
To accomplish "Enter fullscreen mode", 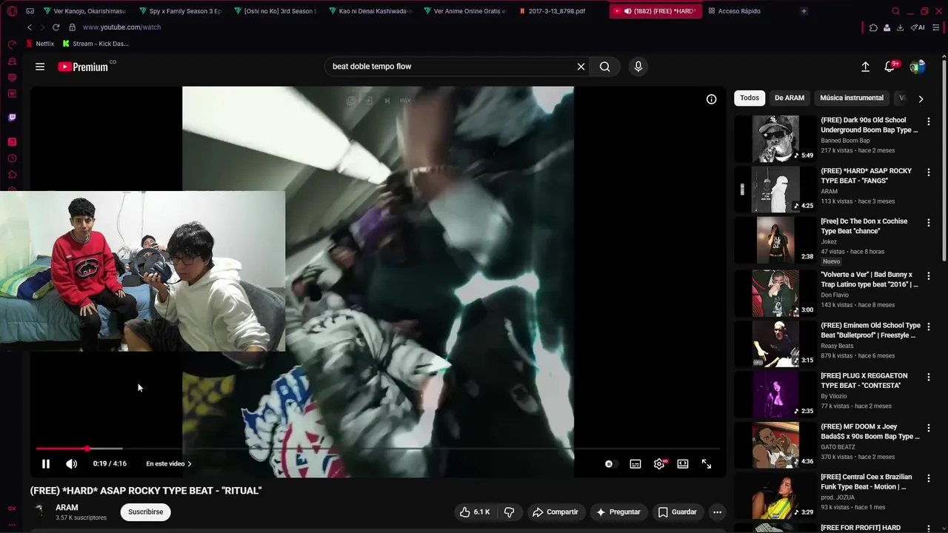I will (707, 464).
